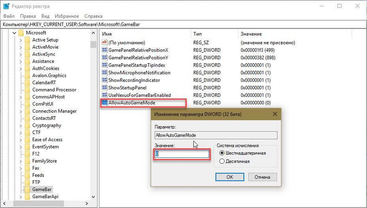The height and width of the screenshot is (208, 367).
Task: Click the ShowStartupPanel DWORD icon
Action: (105, 88)
